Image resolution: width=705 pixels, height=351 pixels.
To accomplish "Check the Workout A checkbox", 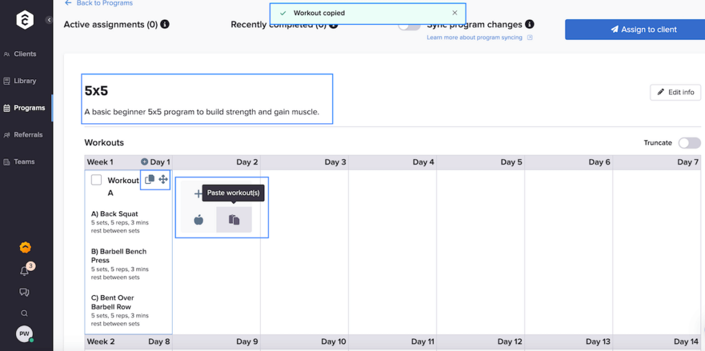I will (x=96, y=180).
